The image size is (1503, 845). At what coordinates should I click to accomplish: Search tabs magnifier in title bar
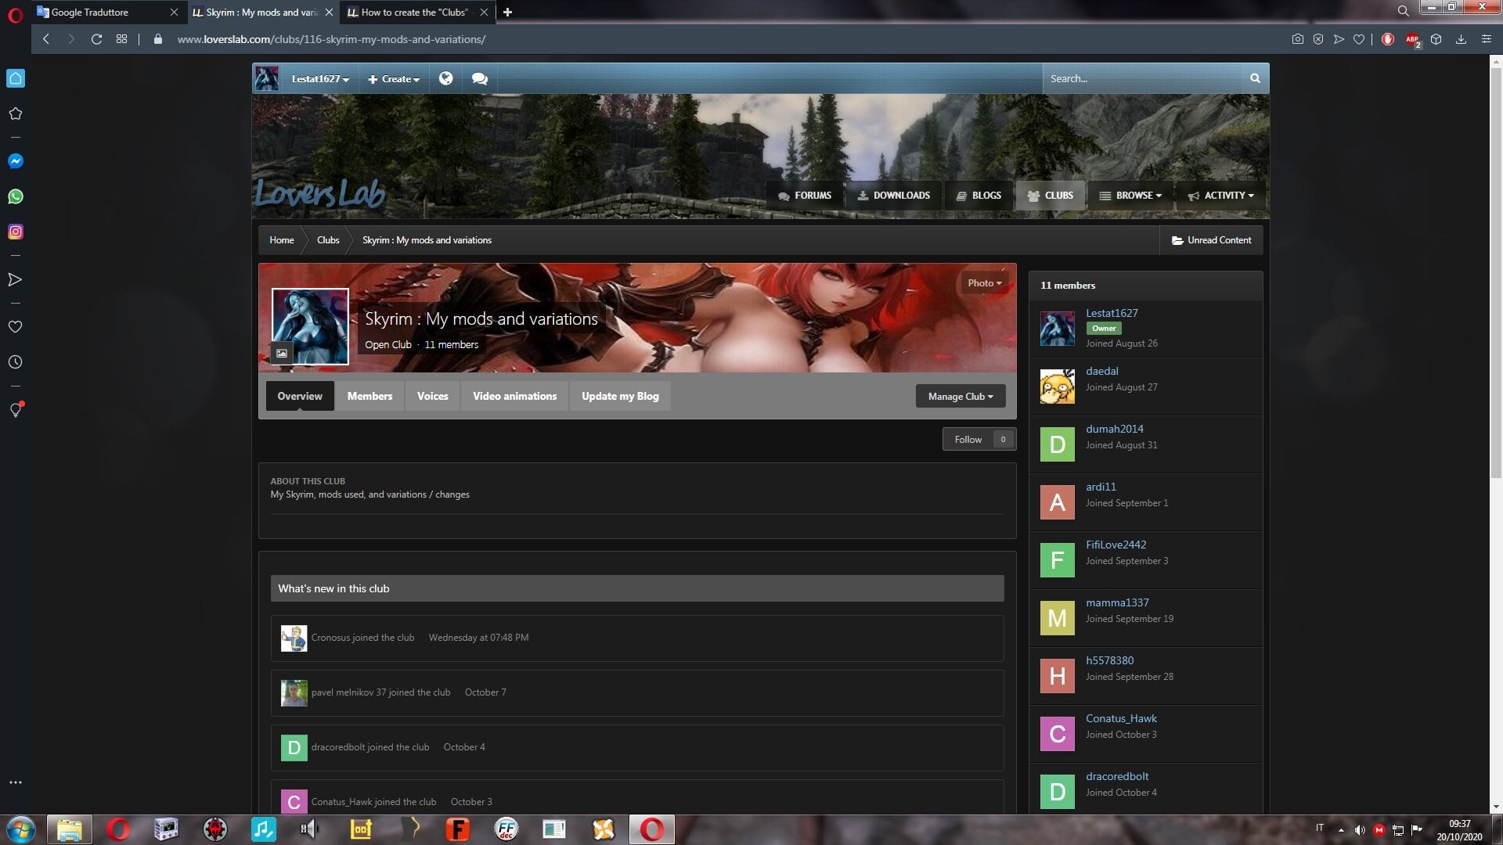pos(1403,11)
